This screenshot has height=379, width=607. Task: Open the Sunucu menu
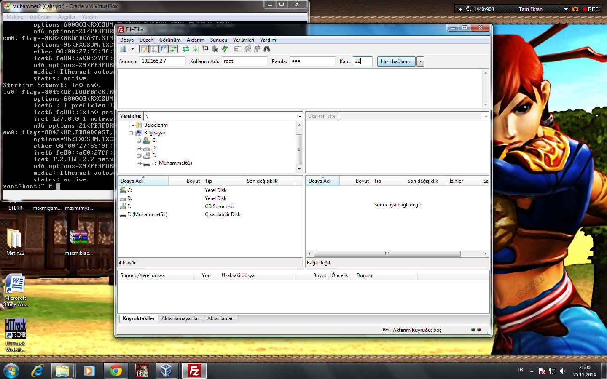pos(219,40)
